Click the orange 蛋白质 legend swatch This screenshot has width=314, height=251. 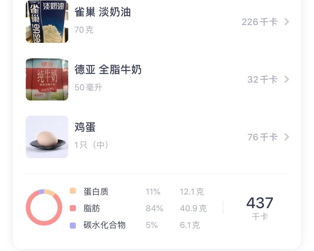tap(73, 191)
